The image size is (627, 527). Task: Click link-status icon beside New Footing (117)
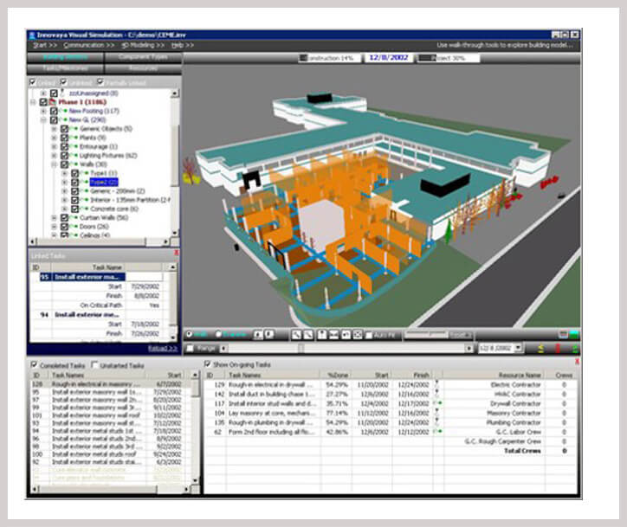(63, 111)
